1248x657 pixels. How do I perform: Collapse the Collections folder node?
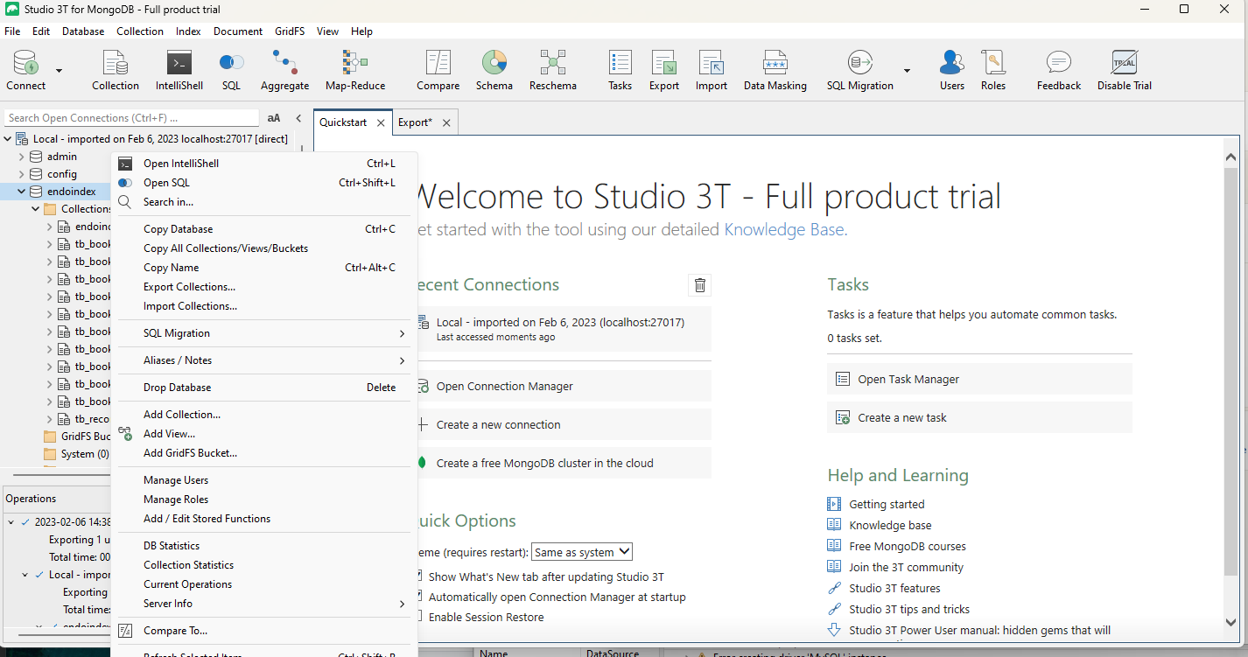(36, 209)
